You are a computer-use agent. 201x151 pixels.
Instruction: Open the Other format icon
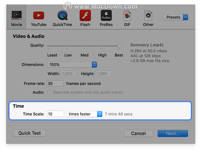[148, 15]
